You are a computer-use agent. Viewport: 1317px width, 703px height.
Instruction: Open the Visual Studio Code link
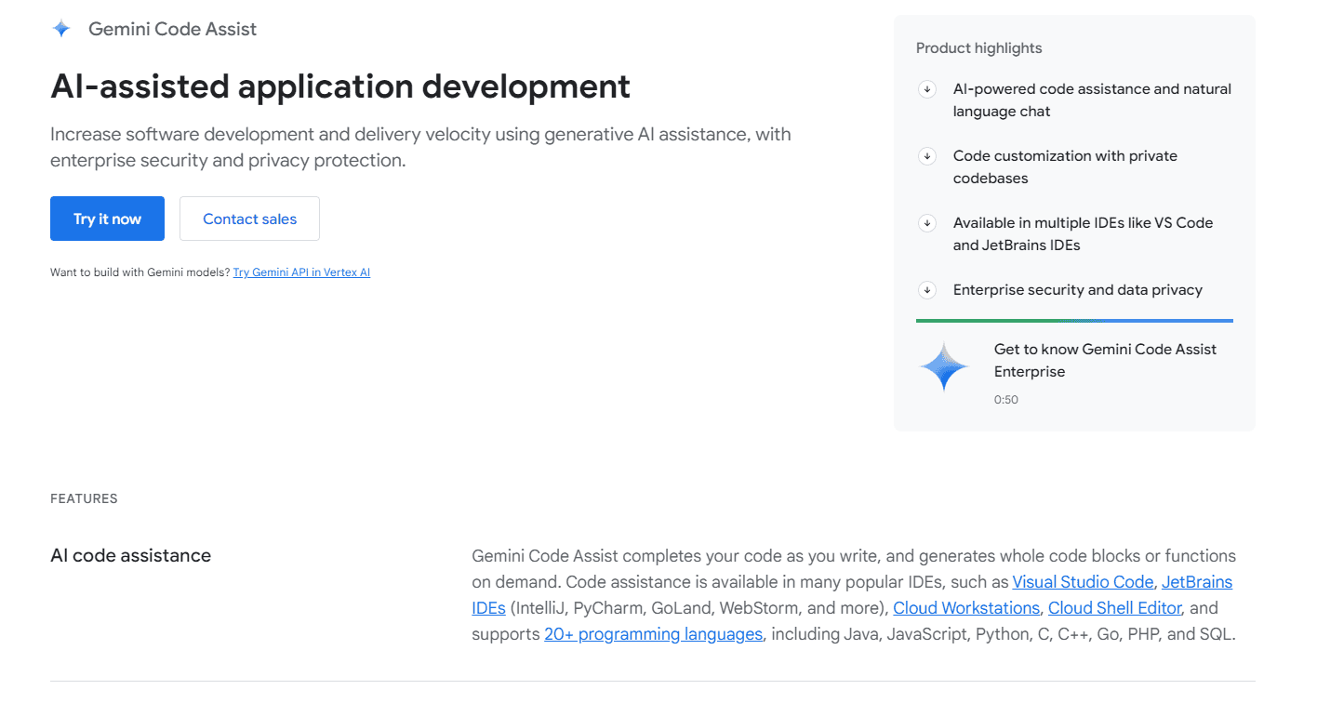point(1083,582)
